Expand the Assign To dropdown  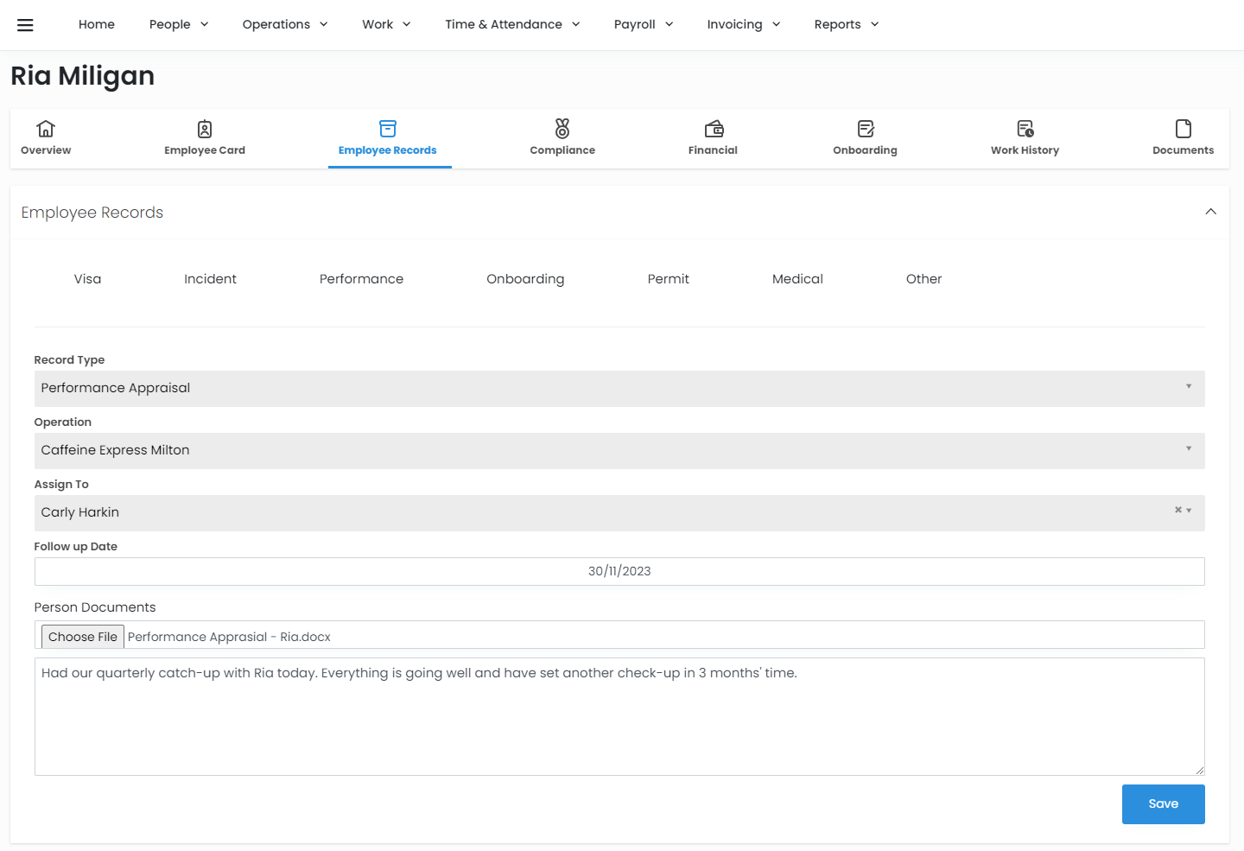1190,511
